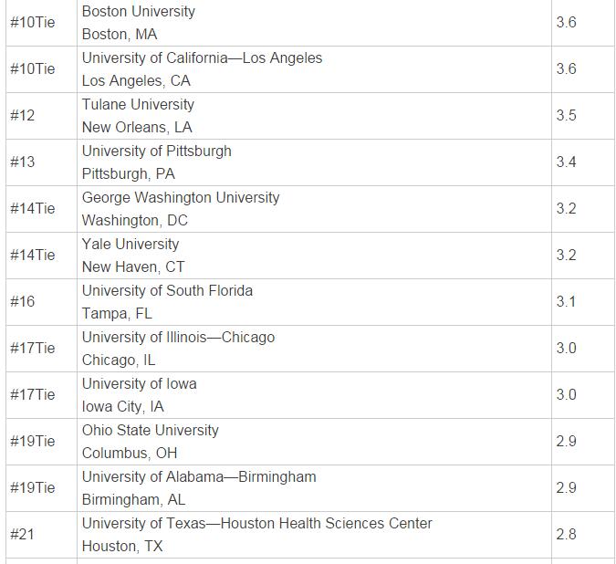Click the 2.8 score for Texas—Houston
Viewport: 616px width, 564px height.
(566, 535)
